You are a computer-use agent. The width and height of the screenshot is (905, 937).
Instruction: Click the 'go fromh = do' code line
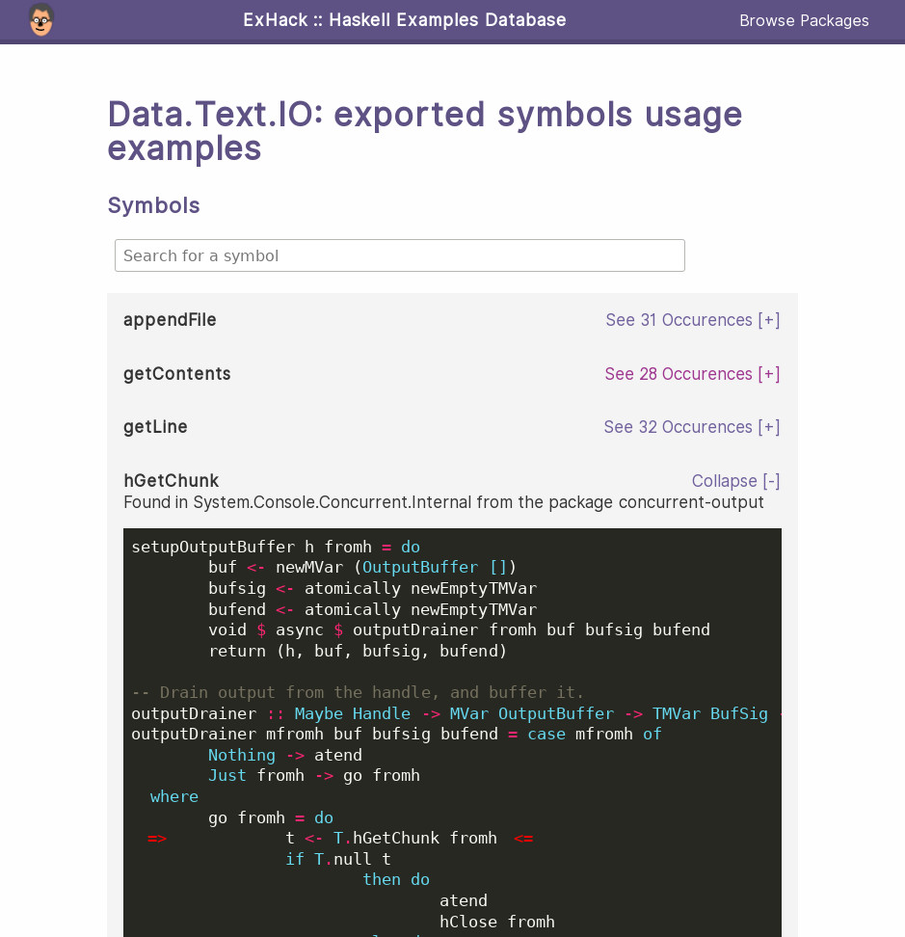pos(271,817)
